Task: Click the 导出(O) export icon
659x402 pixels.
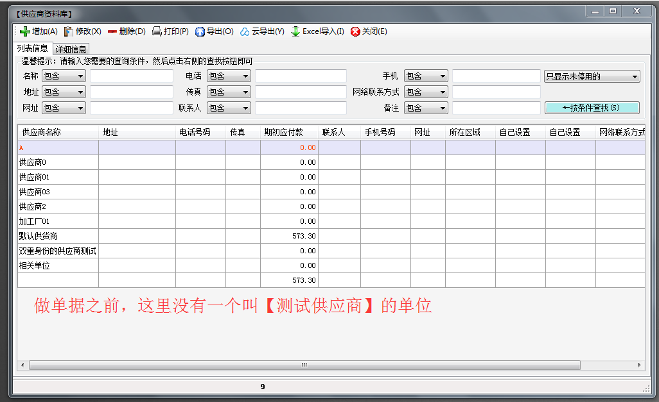Action: pos(200,31)
